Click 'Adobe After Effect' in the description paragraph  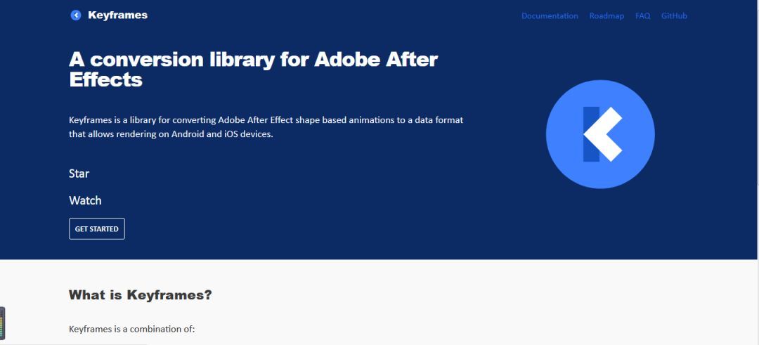point(256,119)
